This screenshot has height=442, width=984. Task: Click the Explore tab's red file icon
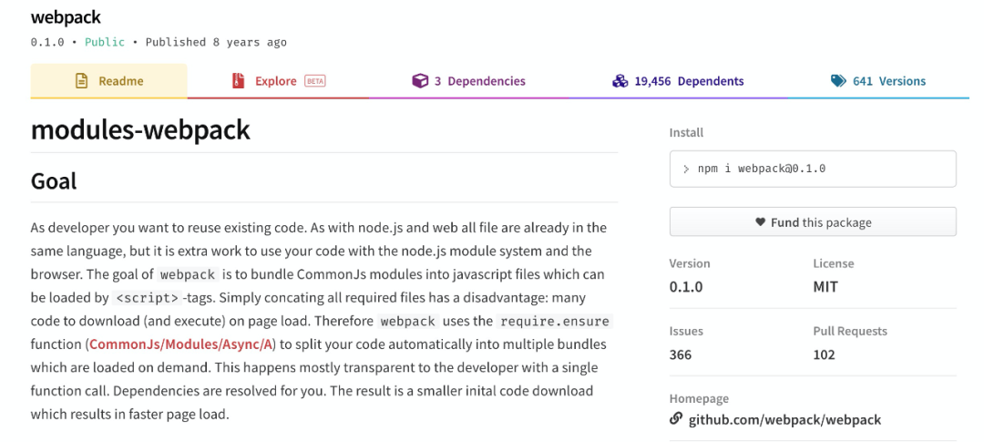(239, 81)
